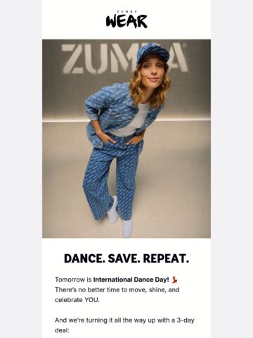Click the small ZUMBA text above WEAR

pyautogui.click(x=126, y=11)
